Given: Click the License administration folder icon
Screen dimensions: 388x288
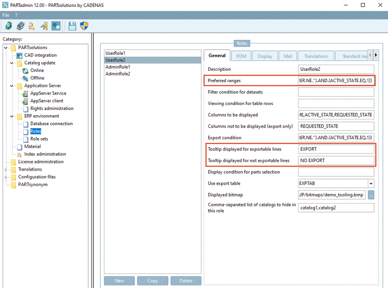Looking at the screenshot, I should [x=13, y=162].
